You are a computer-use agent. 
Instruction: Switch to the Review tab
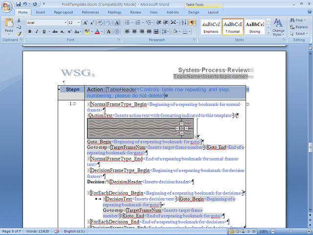136,12
